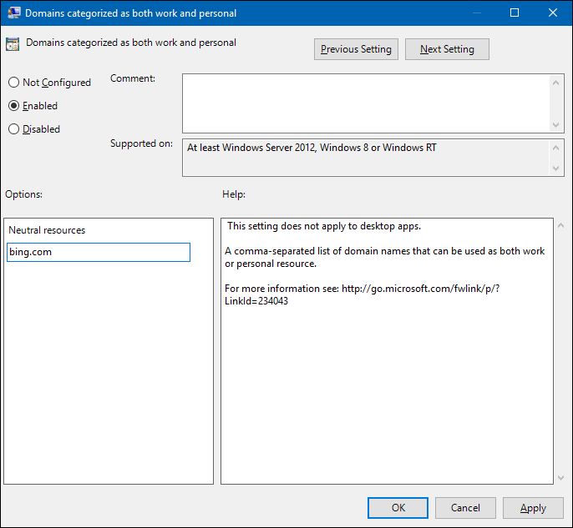Viewport: 573px width, 528px height.
Task: Click the Supported on scroll down arrow
Action: coord(557,168)
